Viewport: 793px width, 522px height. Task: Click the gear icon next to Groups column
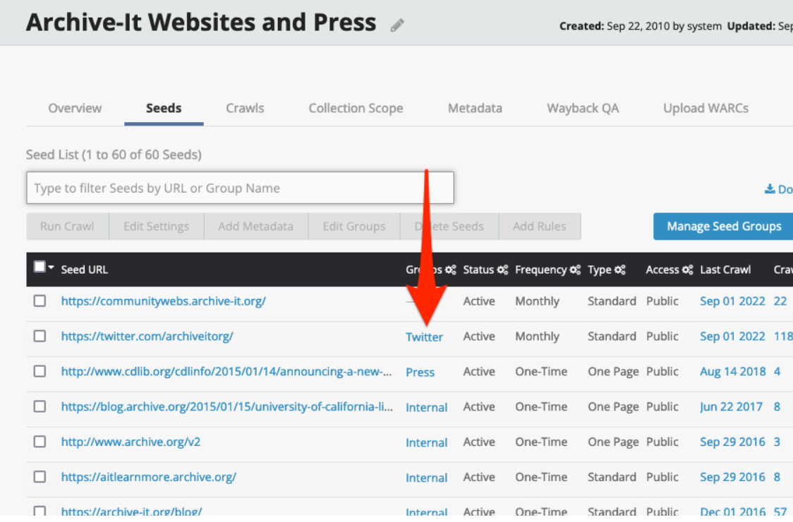451,269
